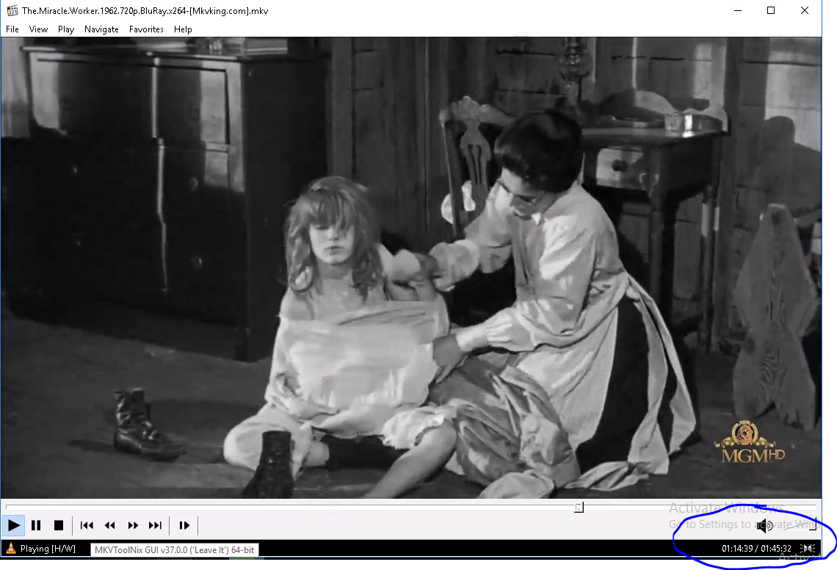Close the player window
Screen dimensions: 837x570
pos(805,11)
